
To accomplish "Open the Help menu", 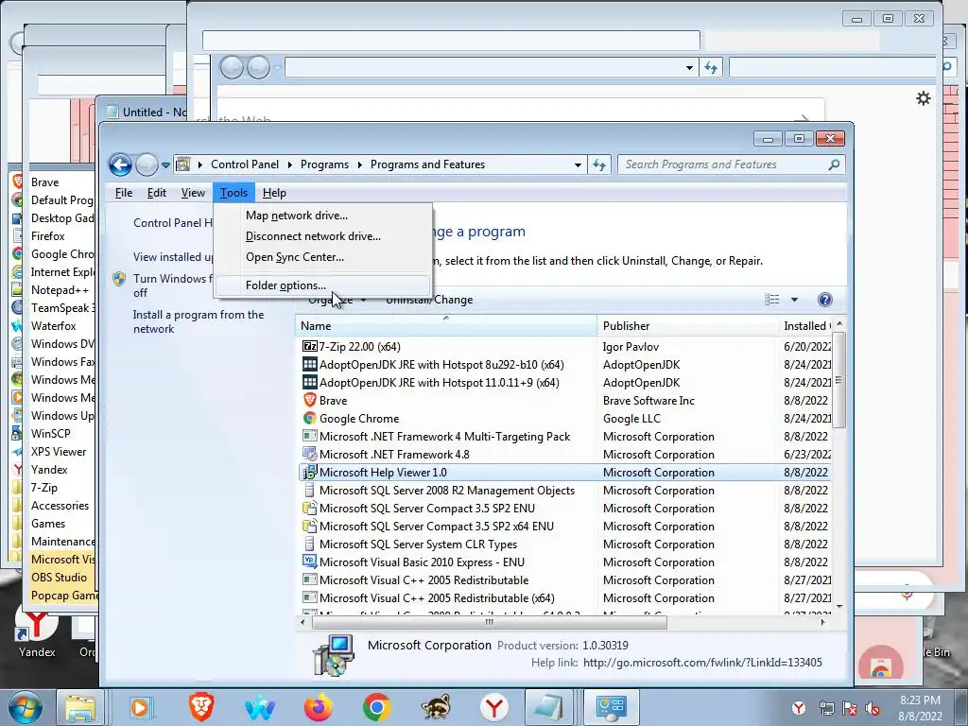I will tap(274, 193).
